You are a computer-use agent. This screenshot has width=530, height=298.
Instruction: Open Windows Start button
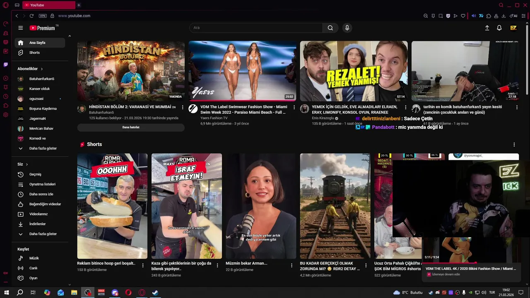tap(6, 293)
